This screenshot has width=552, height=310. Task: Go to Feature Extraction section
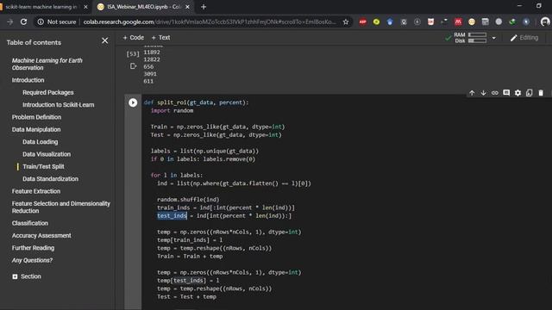36,191
